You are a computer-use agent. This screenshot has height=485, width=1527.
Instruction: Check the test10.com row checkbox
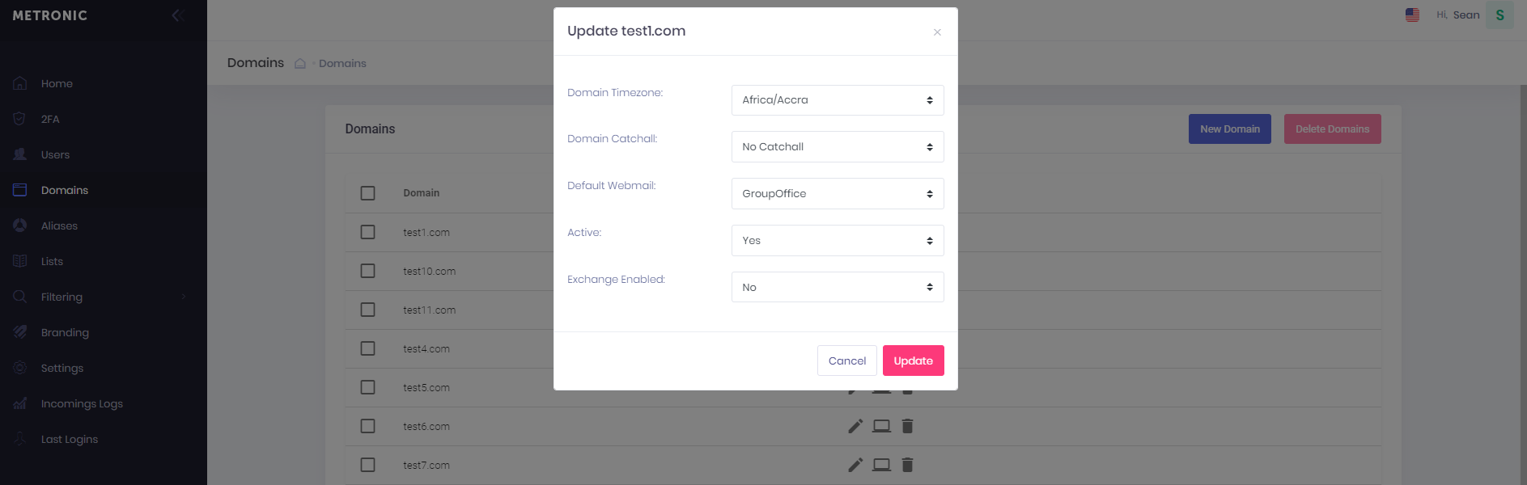367,271
